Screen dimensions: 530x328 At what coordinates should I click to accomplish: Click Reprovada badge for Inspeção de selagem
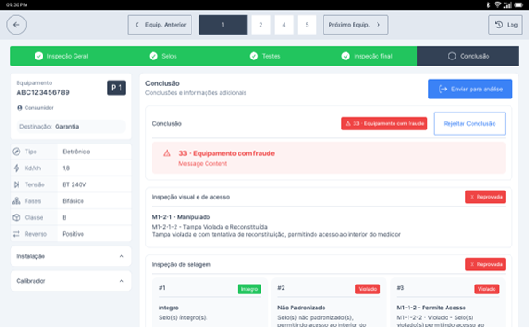pyautogui.click(x=486, y=264)
